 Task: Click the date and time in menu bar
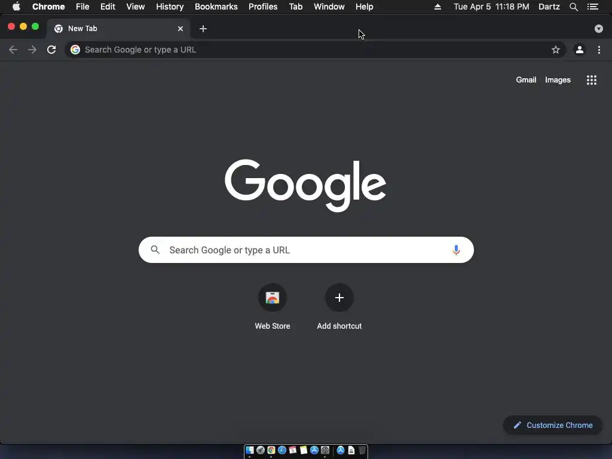(x=491, y=7)
